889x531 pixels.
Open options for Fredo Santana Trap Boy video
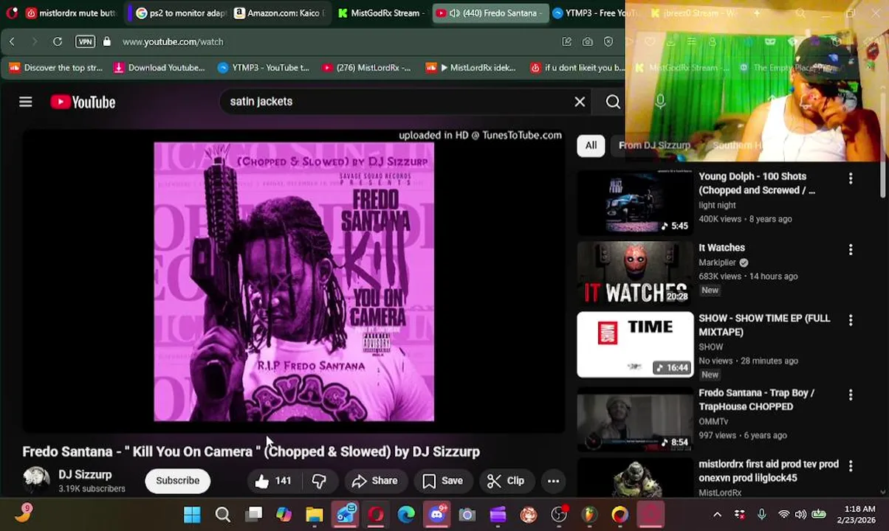(x=851, y=395)
